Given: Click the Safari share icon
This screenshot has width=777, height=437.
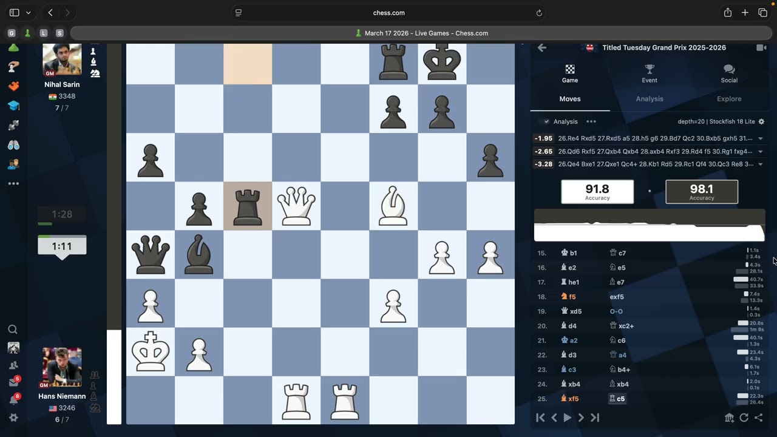Looking at the screenshot, I should pyautogui.click(x=727, y=13).
